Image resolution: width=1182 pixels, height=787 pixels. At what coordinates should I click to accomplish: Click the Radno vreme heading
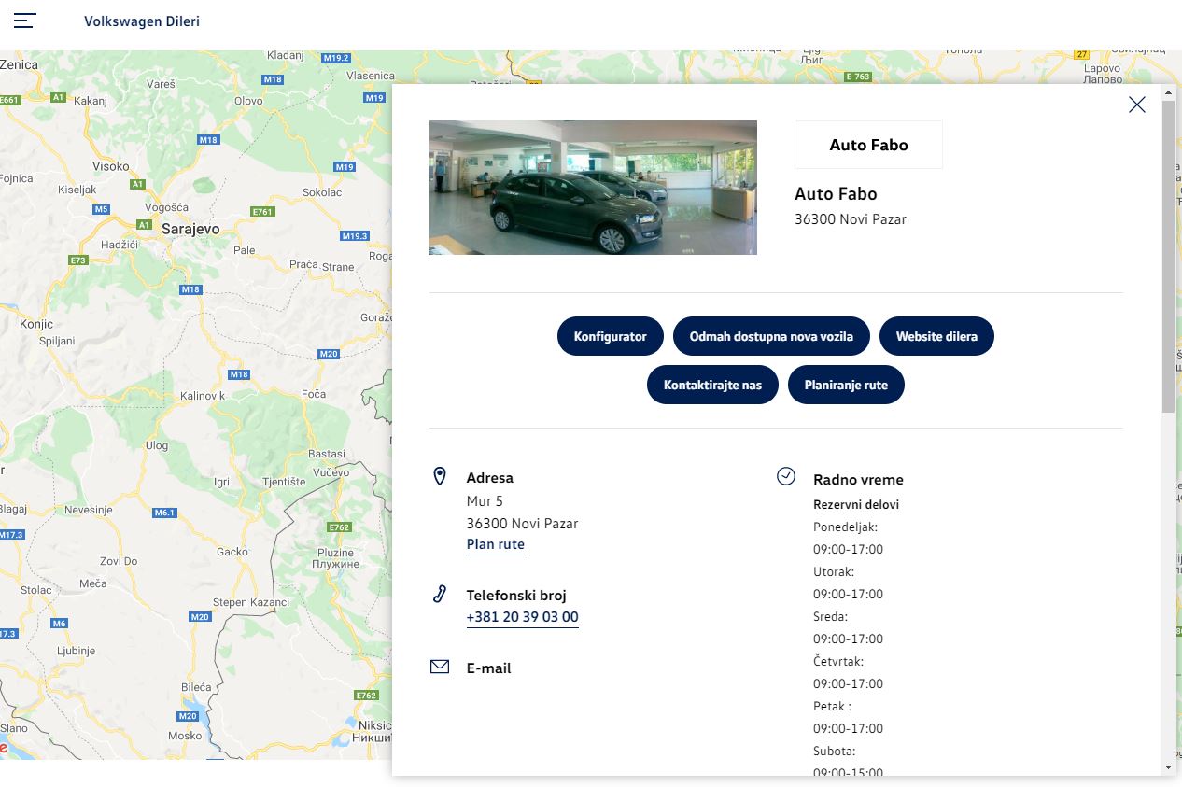coord(858,480)
